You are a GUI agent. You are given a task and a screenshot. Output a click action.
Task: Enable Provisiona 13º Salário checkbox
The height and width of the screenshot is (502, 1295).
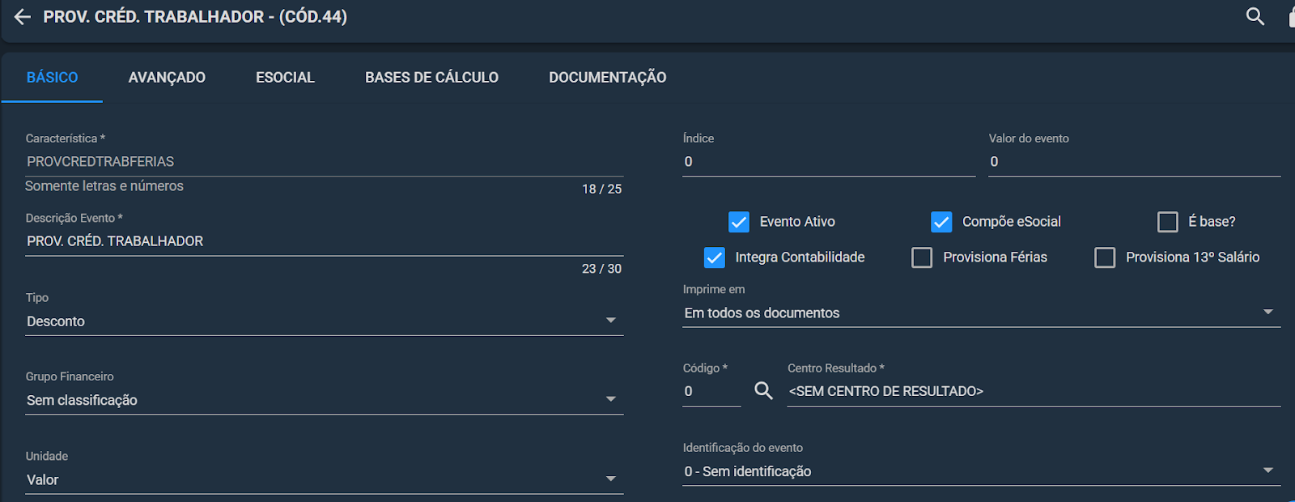pos(1105,257)
